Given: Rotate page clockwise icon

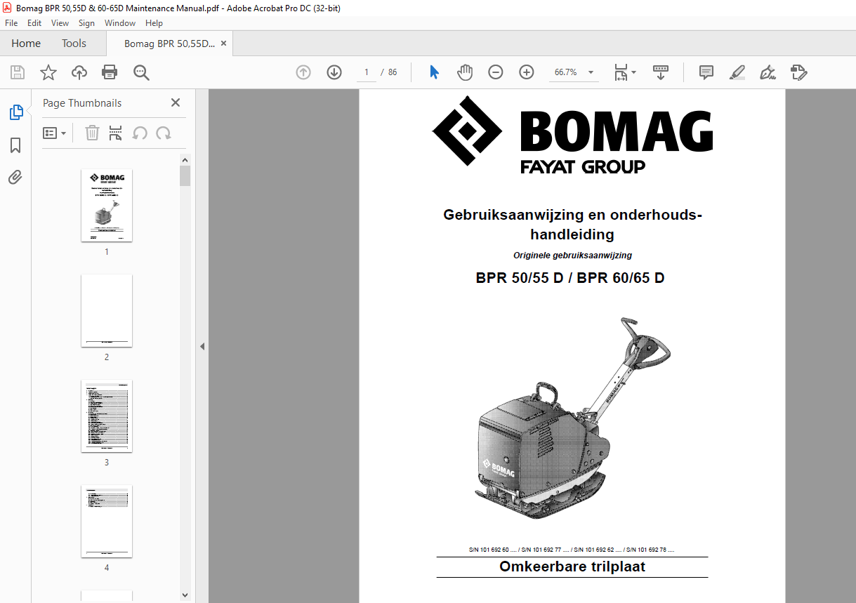Looking at the screenshot, I should point(164,133).
